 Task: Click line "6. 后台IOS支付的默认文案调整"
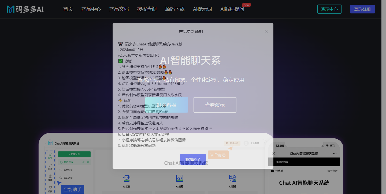tap(143, 134)
